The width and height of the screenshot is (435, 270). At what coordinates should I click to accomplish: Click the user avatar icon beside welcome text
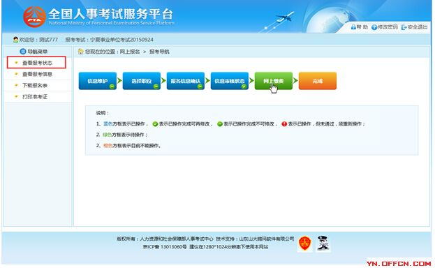point(15,40)
